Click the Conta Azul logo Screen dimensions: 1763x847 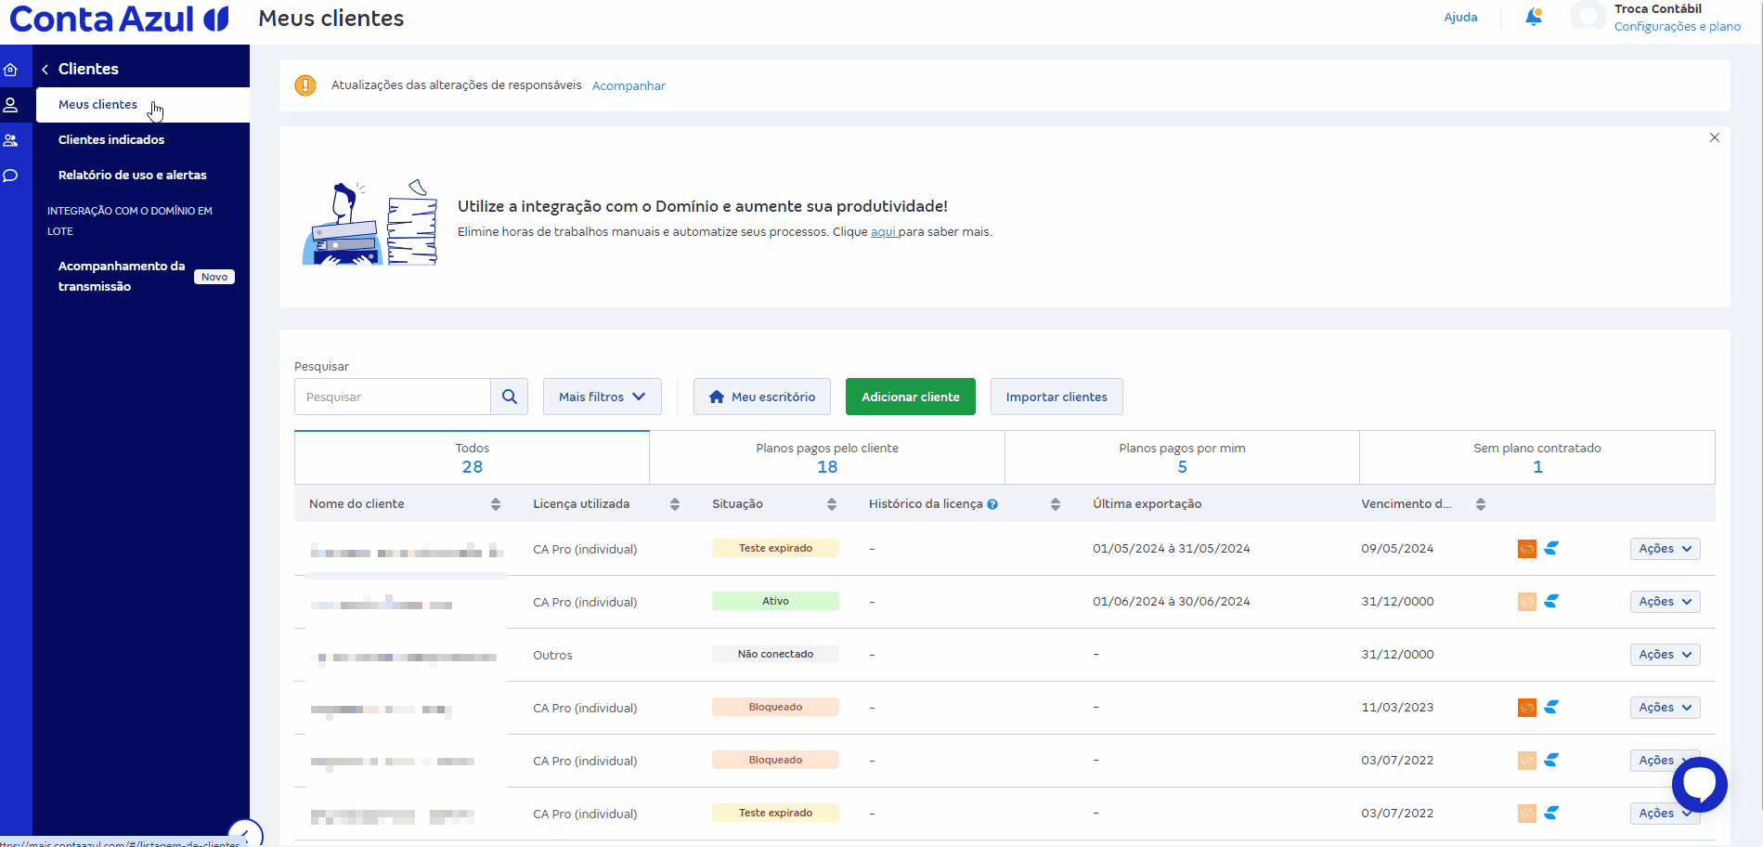click(119, 19)
